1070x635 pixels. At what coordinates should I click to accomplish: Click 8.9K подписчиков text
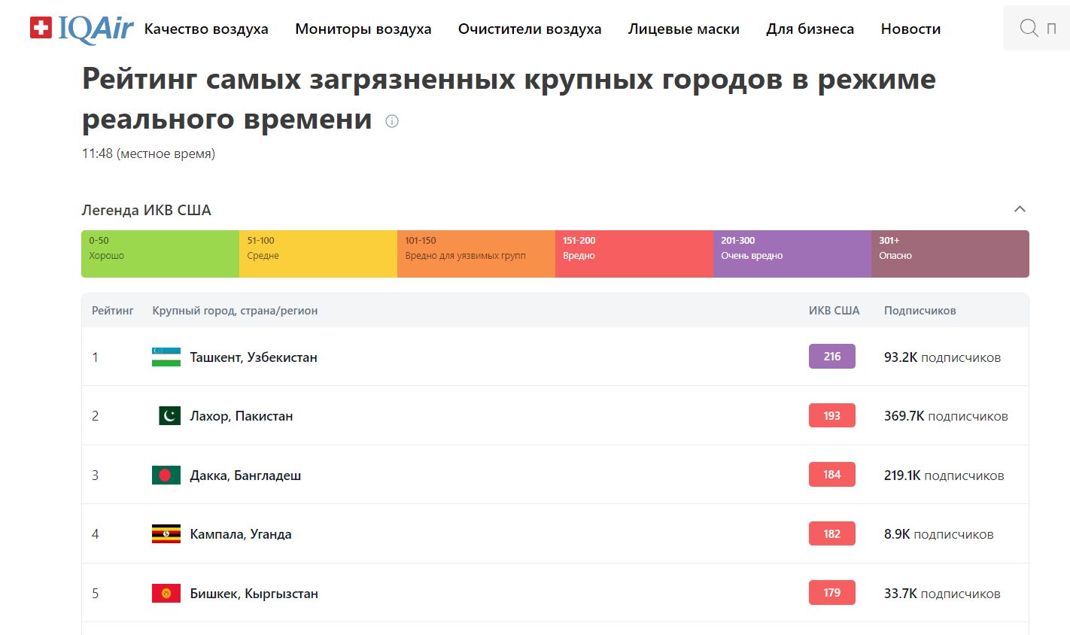tap(939, 534)
